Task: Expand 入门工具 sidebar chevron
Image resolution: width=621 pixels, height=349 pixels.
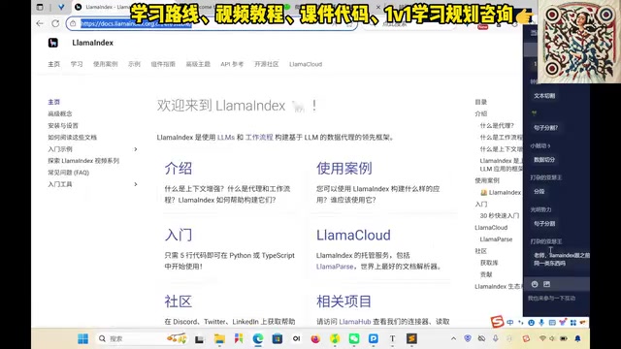Action: (x=136, y=184)
